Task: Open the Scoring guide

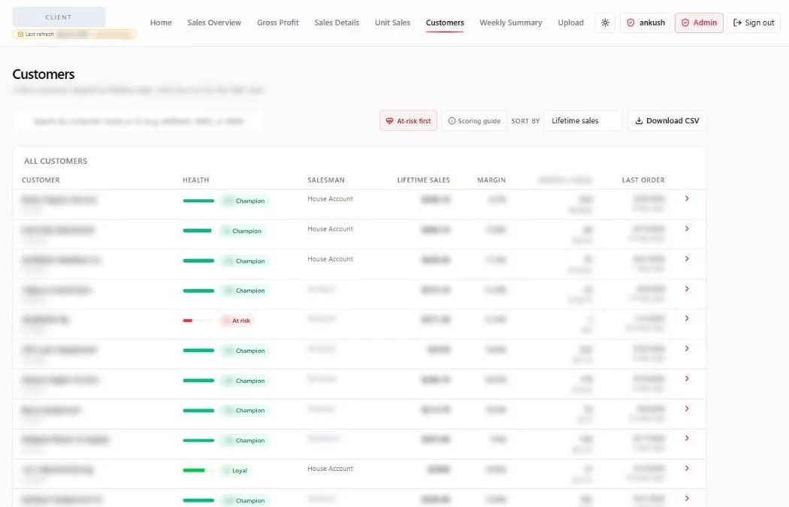Action: [474, 121]
